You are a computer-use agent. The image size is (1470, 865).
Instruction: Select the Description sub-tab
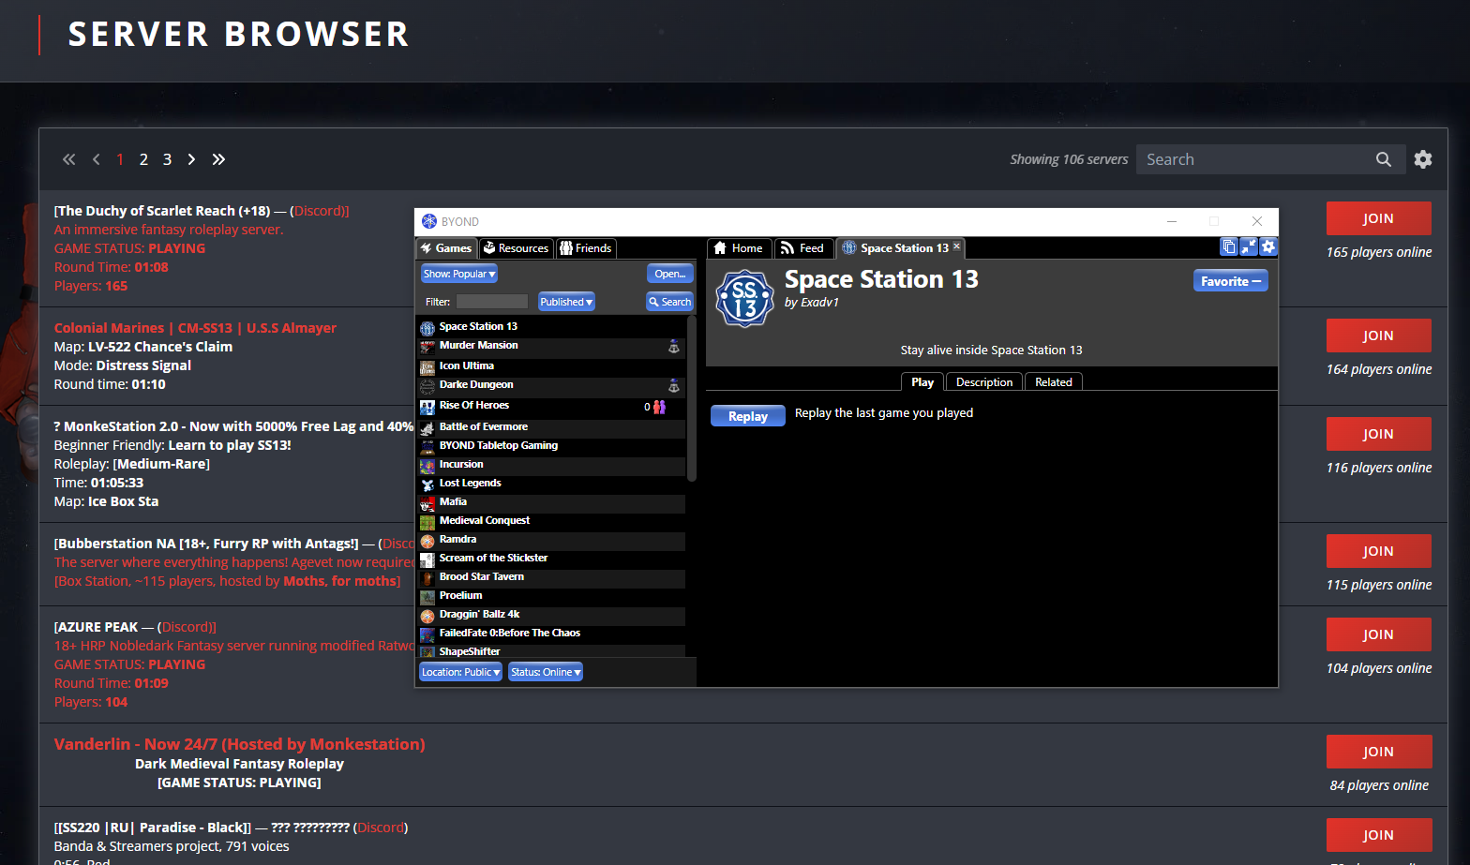pos(984,382)
